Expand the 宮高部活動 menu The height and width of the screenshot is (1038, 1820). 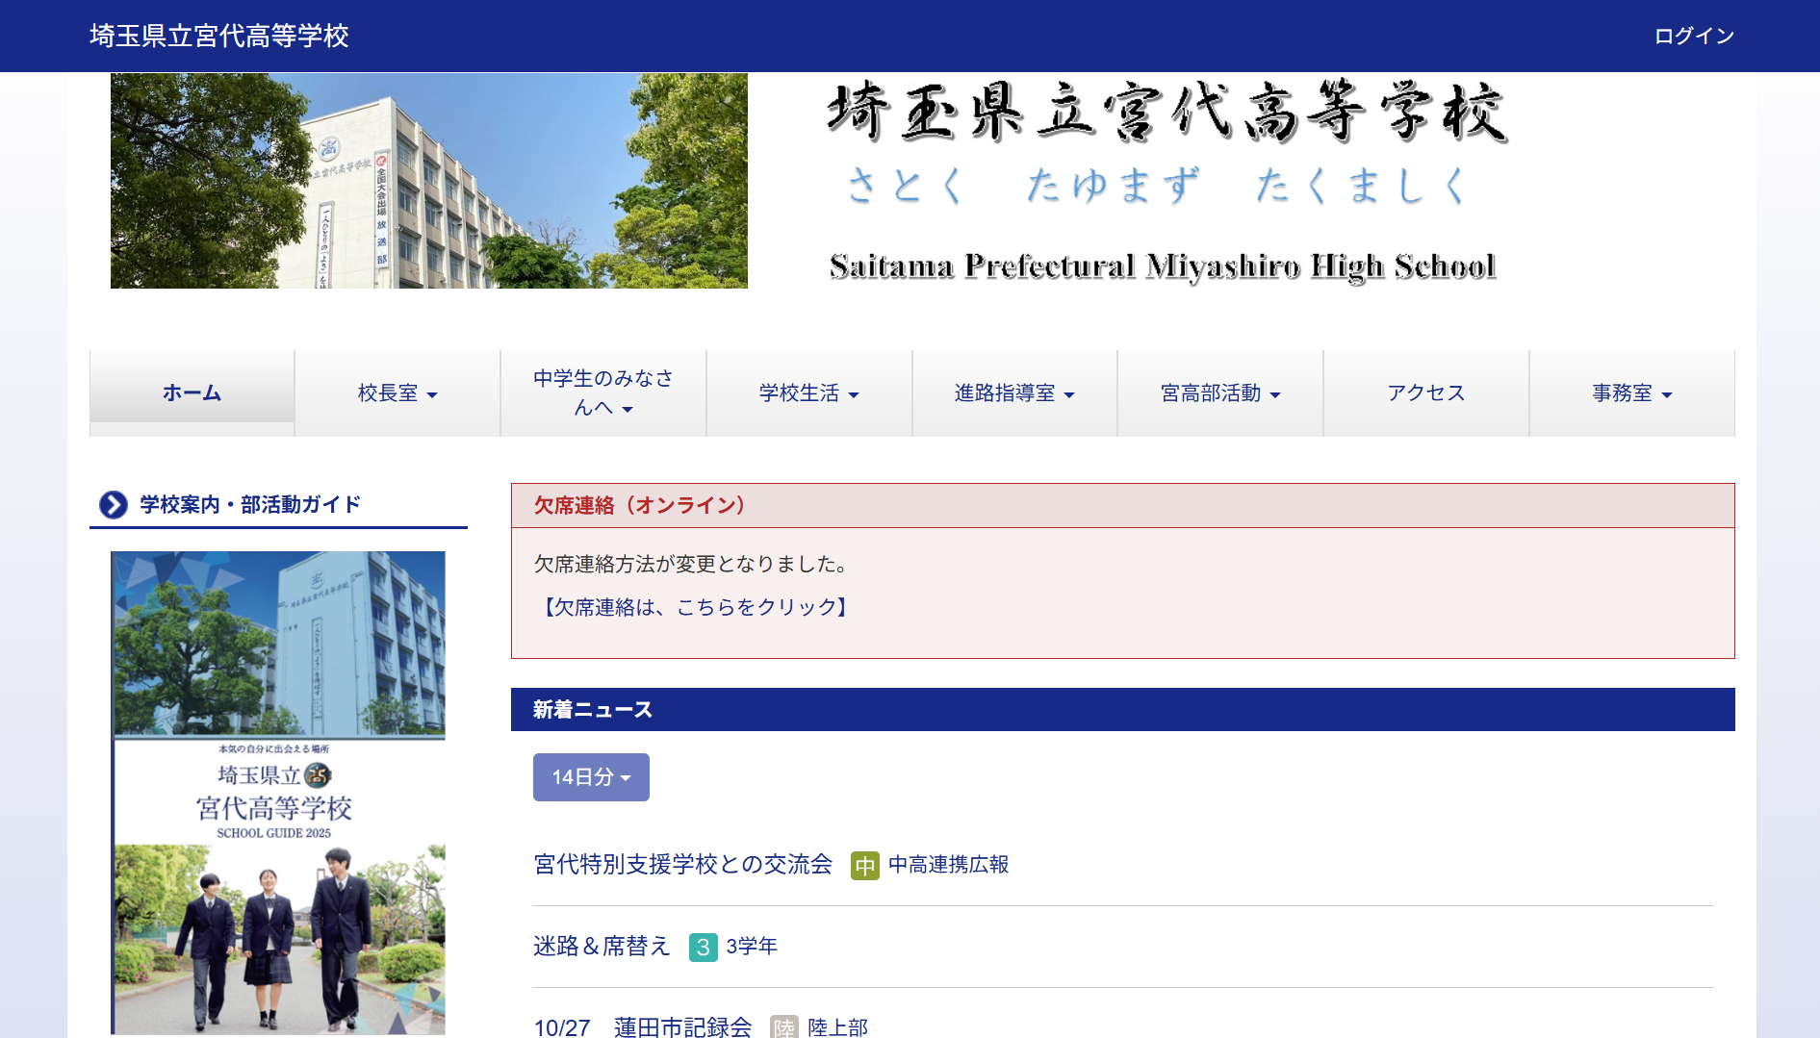(1220, 392)
